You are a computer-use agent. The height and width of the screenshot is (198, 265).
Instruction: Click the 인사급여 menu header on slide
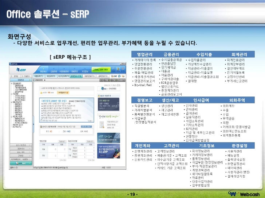[x=201, y=100]
